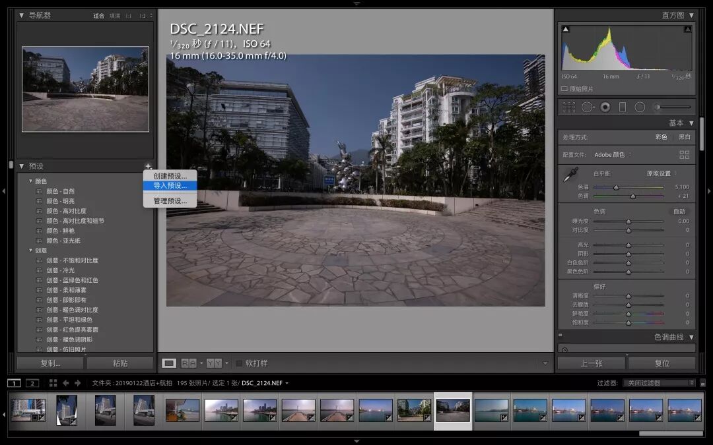This screenshot has height=445, width=713.
Task: Click the 复位 button
Action: click(662, 363)
